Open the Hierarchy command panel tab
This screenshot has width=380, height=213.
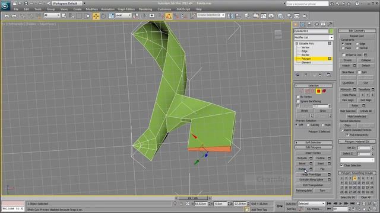pos(309,24)
